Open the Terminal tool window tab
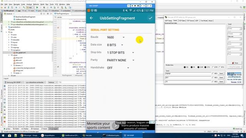 (x=35, y=129)
